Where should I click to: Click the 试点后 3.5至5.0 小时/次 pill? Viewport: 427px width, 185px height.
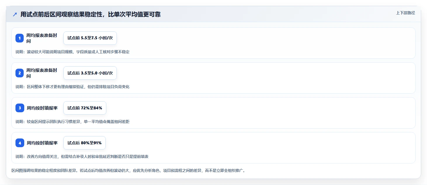[x=90, y=73]
